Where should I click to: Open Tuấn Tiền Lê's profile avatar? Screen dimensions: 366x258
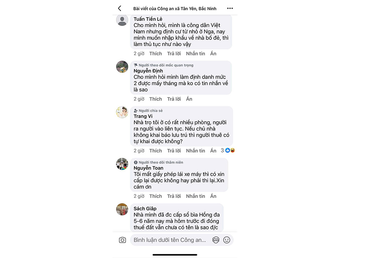click(122, 20)
